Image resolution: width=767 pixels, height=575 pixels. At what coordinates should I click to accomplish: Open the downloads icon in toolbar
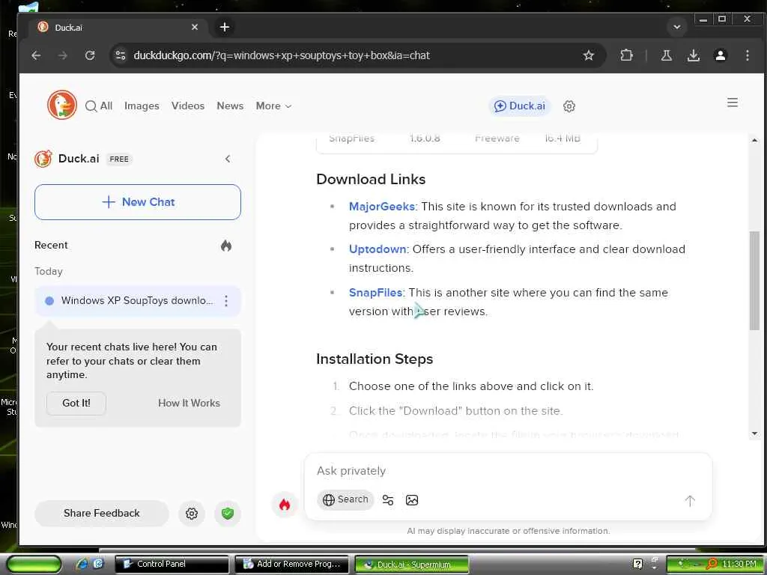693,55
